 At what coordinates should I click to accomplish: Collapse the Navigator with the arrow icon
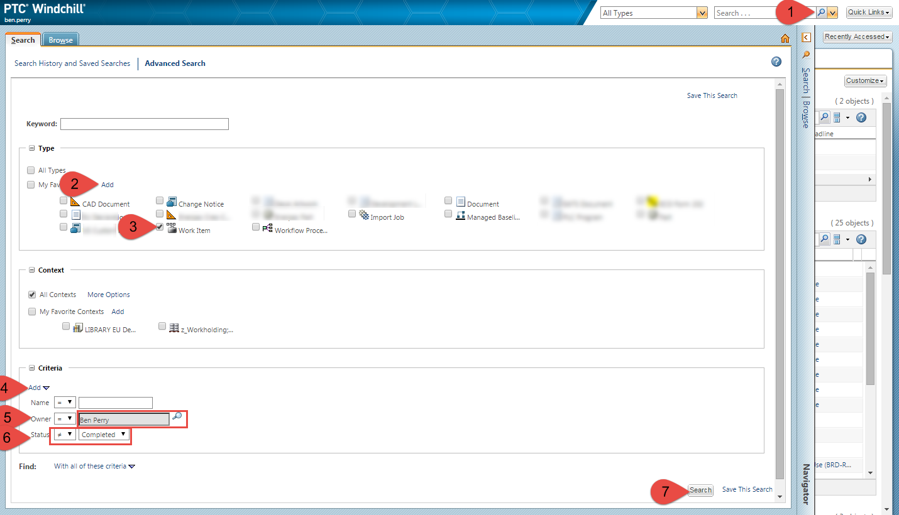(x=806, y=37)
